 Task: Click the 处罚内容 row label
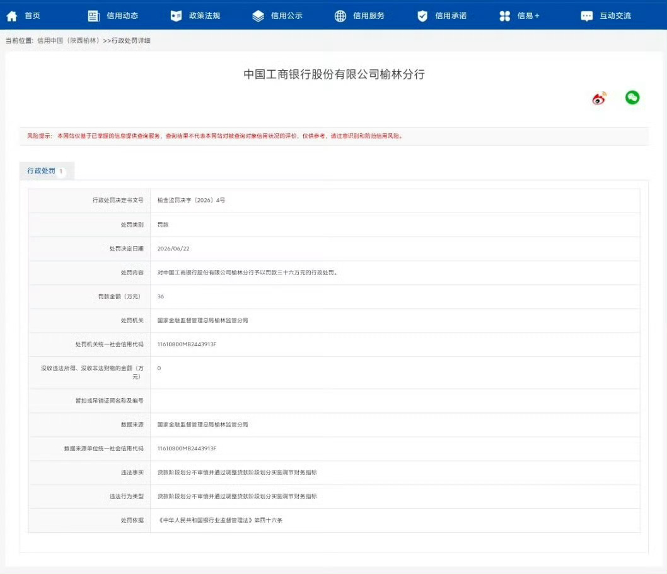(132, 272)
